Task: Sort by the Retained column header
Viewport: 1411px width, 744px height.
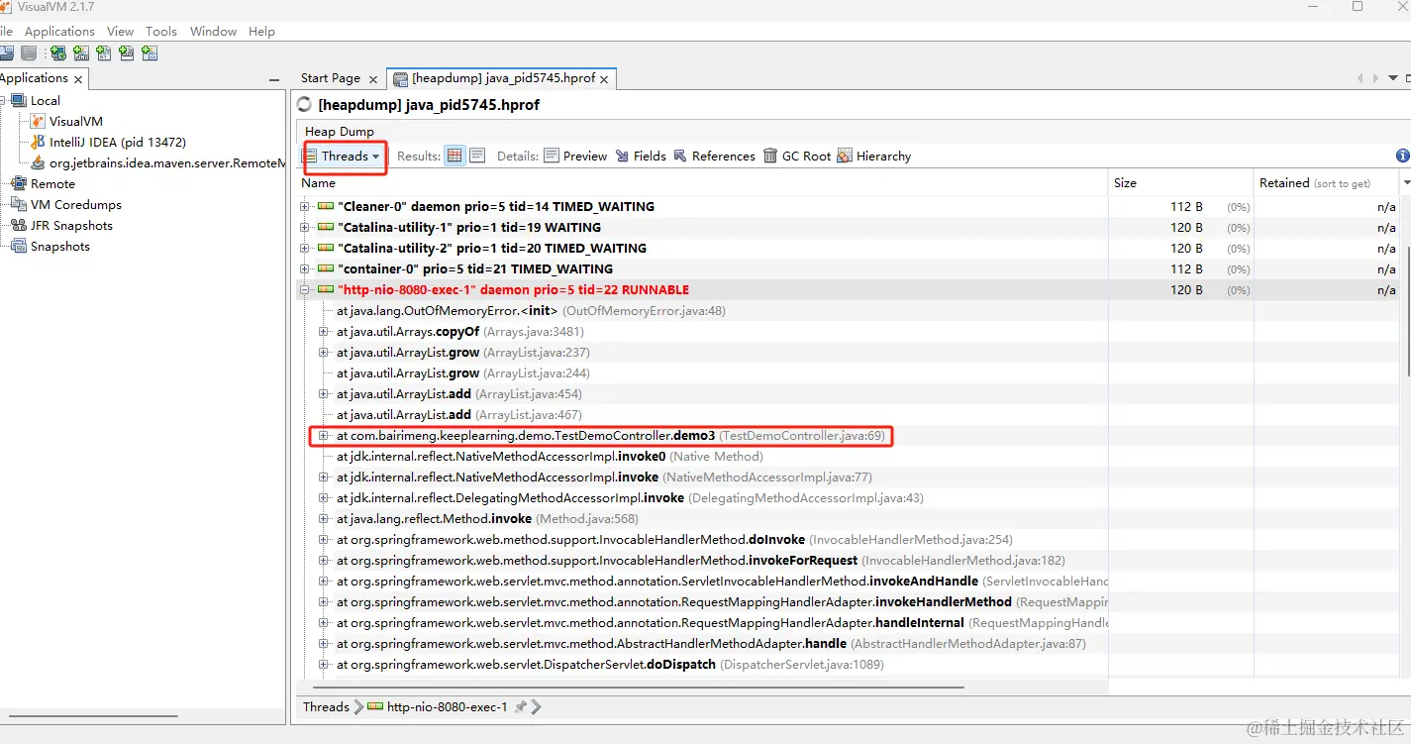Action: pos(1325,183)
